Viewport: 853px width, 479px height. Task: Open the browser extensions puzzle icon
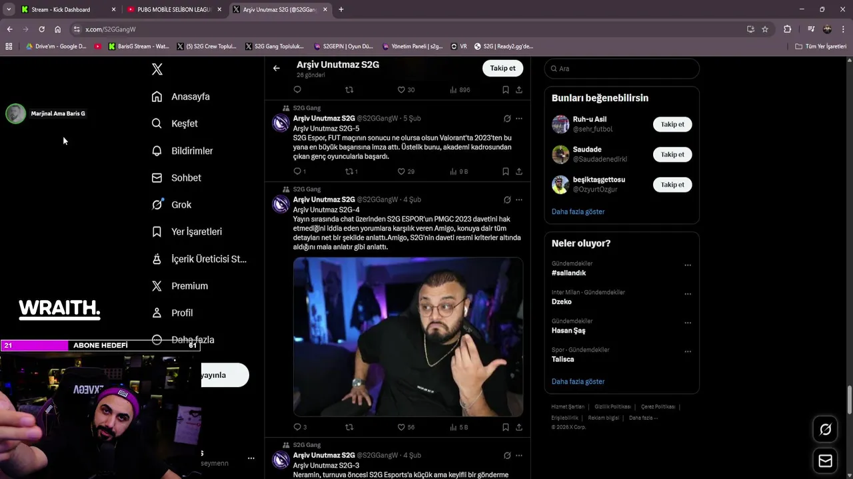(x=787, y=29)
